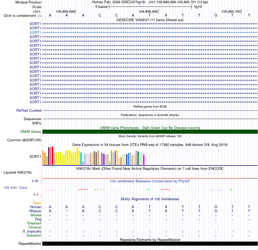Click the 'chr1:' ruler label
Screen dimensions: 258x250
[37, 11]
